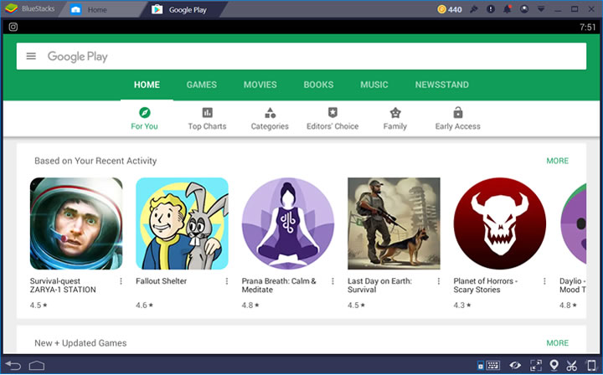The height and width of the screenshot is (375, 603).
Task: Open options menu for Fallout Shelter
Action: tap(226, 281)
